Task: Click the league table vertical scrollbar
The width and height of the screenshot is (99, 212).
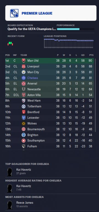Action: pos(95,95)
